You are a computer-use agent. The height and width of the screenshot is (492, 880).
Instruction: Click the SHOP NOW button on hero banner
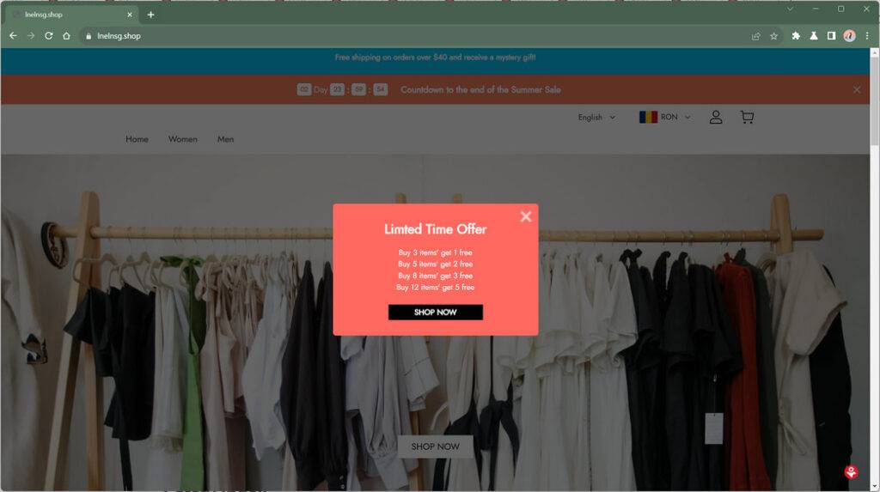point(436,446)
